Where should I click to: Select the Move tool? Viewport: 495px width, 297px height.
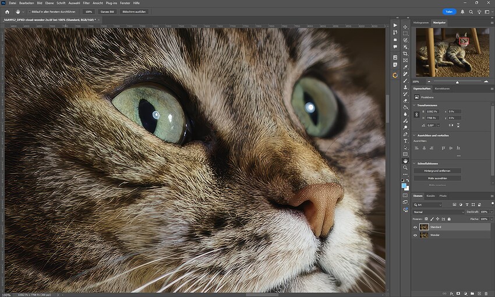click(405, 27)
